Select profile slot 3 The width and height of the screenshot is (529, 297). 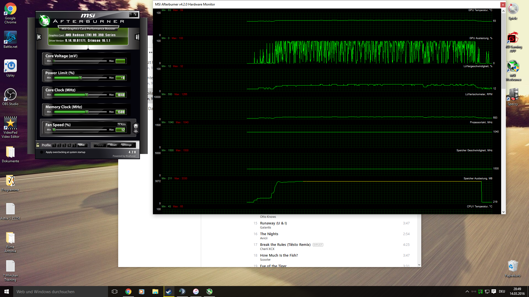coord(64,145)
